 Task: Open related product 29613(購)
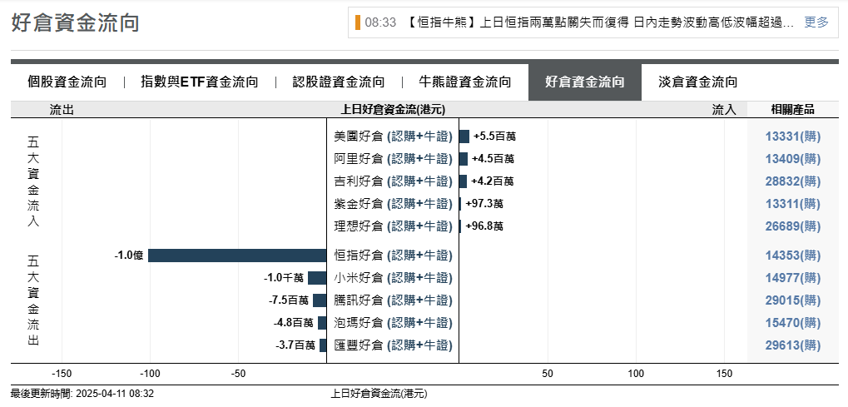click(x=792, y=345)
